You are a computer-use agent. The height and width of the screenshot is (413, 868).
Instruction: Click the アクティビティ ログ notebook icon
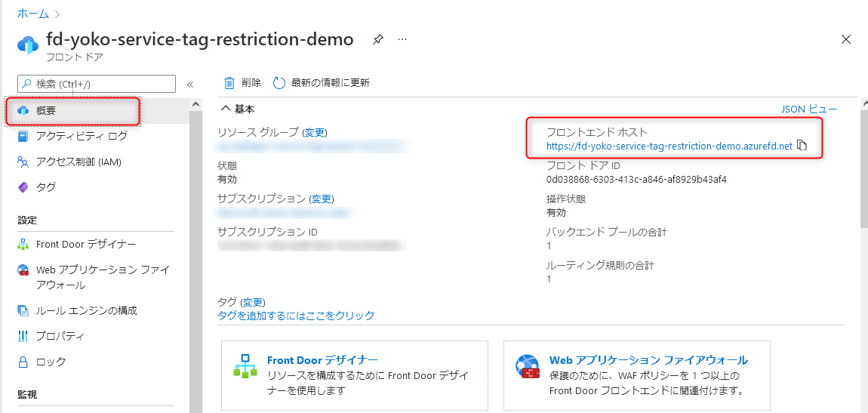(x=23, y=136)
